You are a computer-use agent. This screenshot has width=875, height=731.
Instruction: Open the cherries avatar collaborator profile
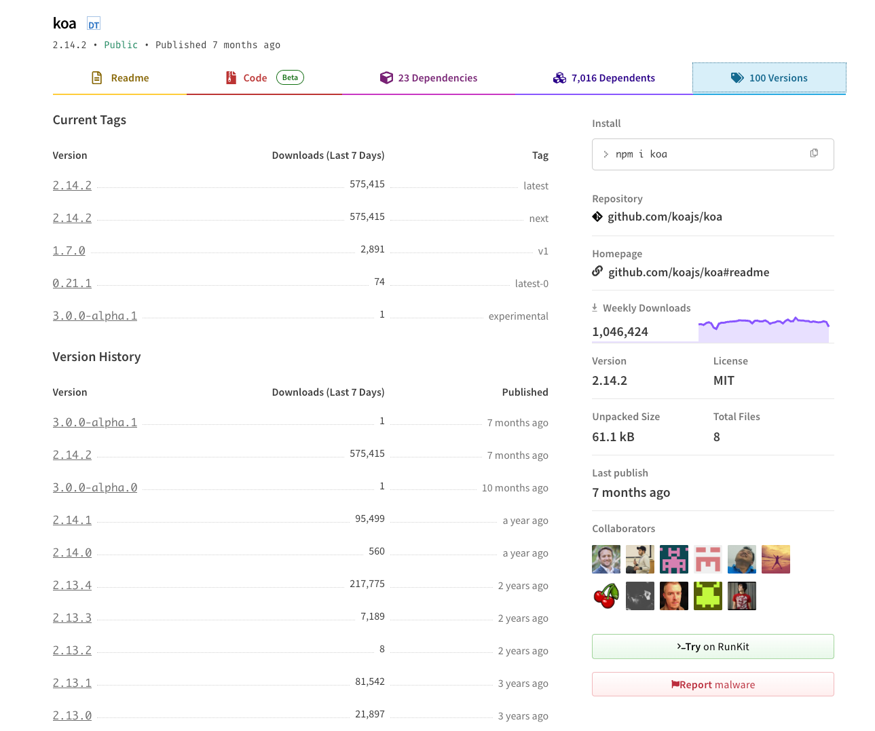tap(606, 596)
